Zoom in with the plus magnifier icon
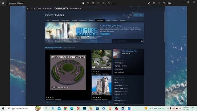 click(x=164, y=3)
